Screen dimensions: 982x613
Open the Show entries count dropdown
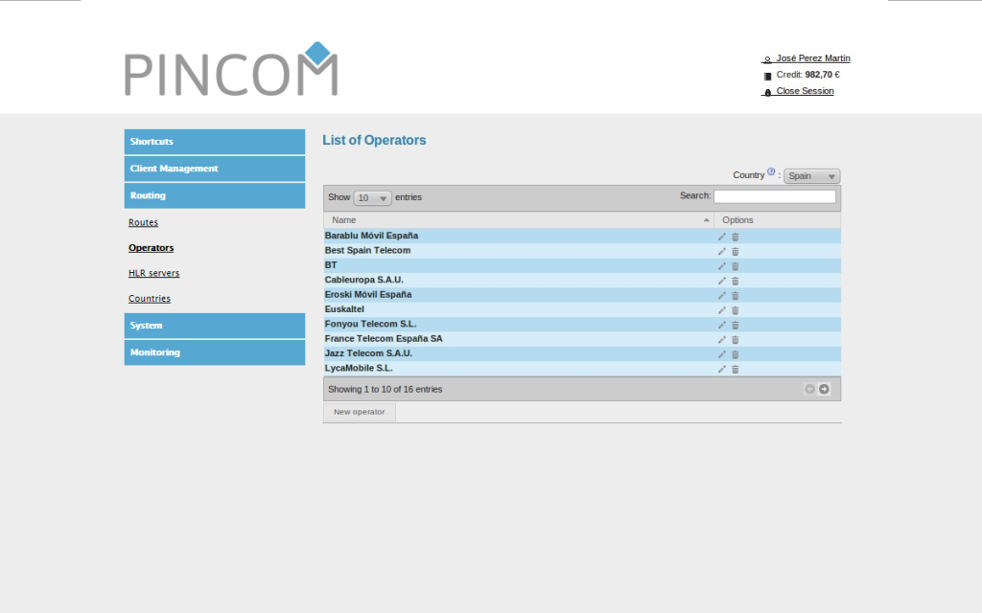tap(372, 197)
